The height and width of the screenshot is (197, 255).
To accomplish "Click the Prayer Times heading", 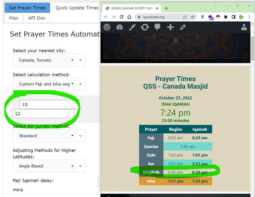I will pyautogui.click(x=175, y=79).
